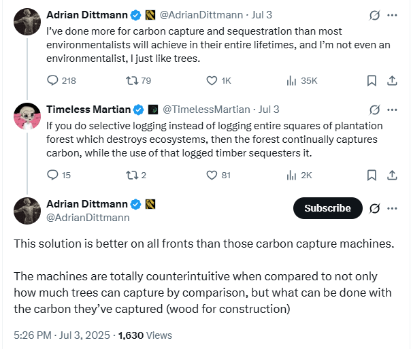Image resolution: width=411 pixels, height=349 pixels.
Task: Open more options on Adrian's first post
Action: (x=392, y=15)
